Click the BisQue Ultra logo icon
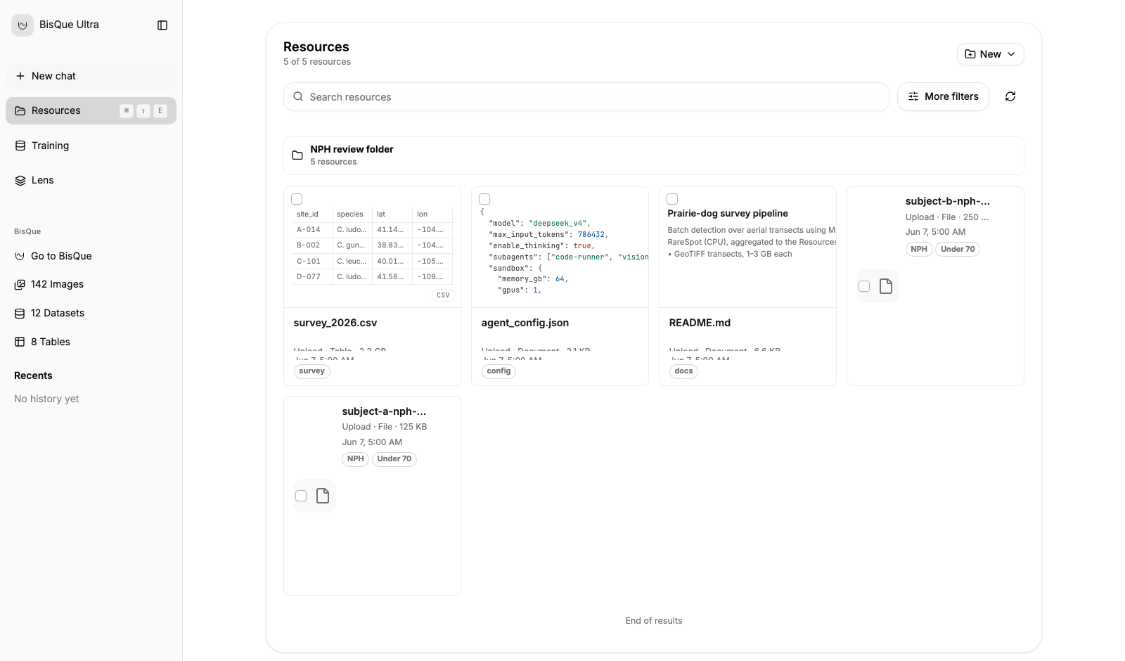Viewport: 1125px width, 661px height. (x=22, y=25)
